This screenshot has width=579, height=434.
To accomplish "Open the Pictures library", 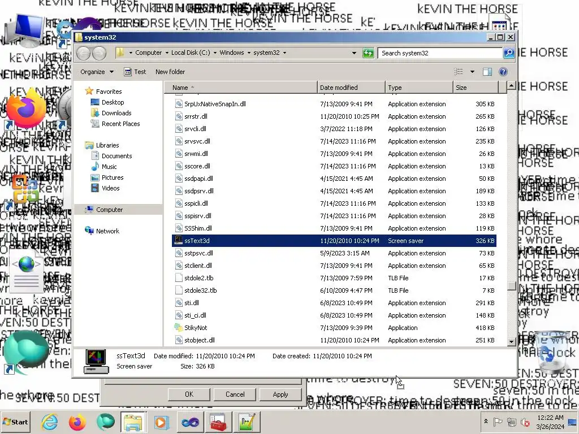I will coord(113,177).
